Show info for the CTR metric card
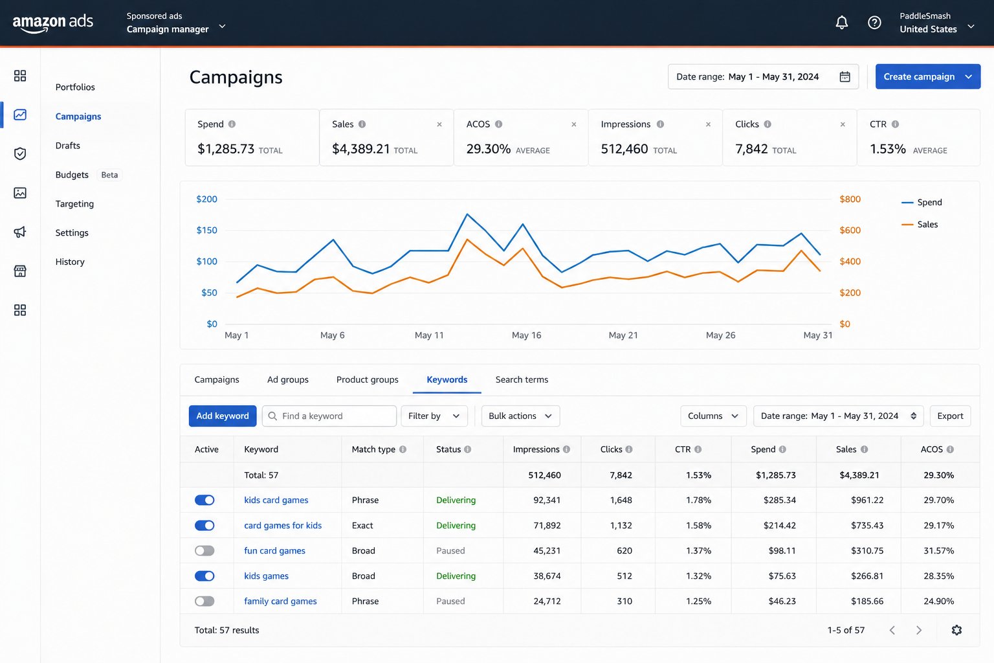 (895, 124)
